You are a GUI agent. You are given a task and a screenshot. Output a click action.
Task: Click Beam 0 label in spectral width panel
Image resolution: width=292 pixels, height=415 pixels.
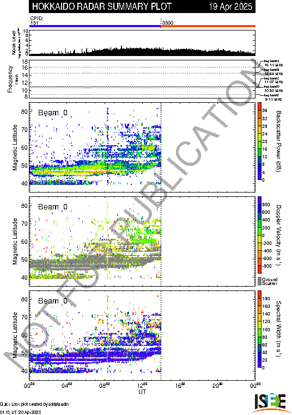(x=53, y=301)
